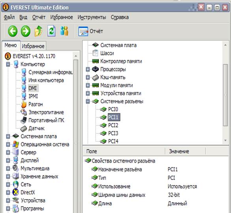Select the PCI4 slot
This screenshot has width=231, height=213.
[x=113, y=141]
